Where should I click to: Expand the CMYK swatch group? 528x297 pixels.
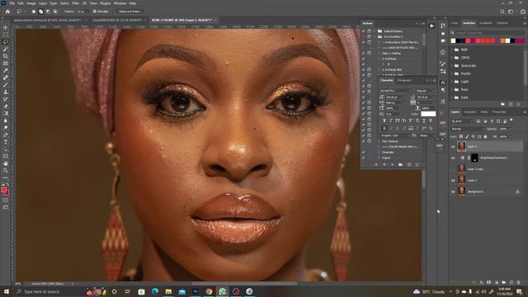pyautogui.click(x=453, y=58)
